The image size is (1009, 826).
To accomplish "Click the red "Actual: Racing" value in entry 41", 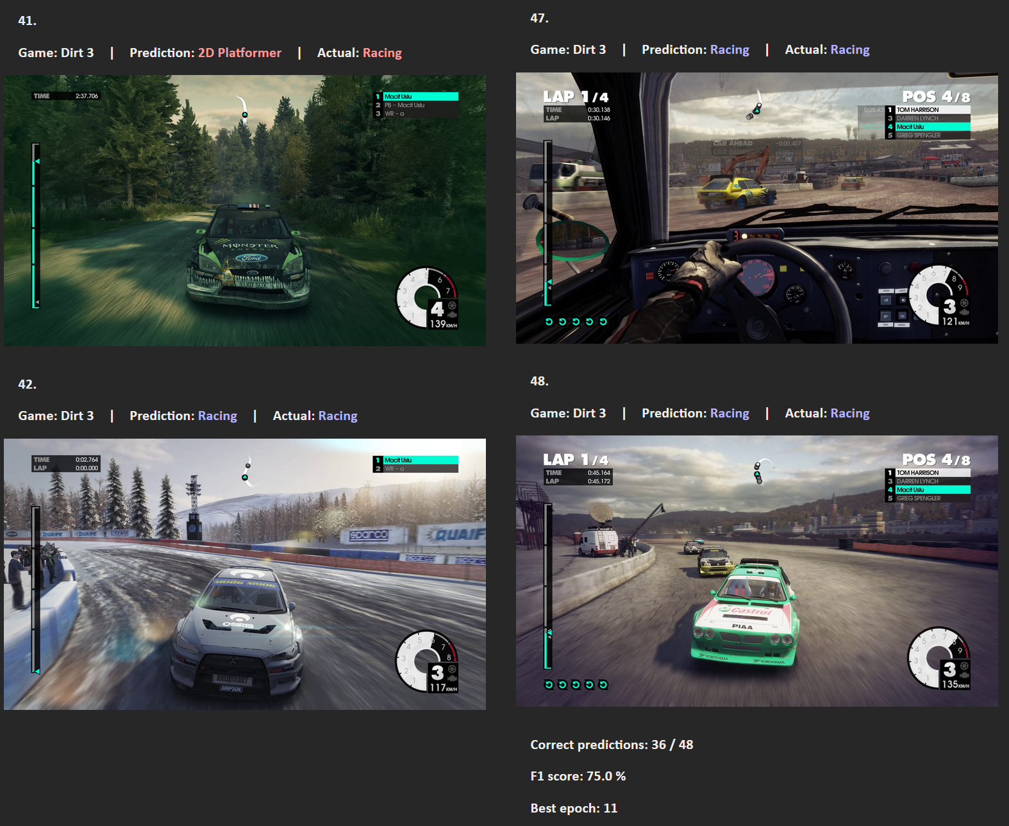I will click(382, 53).
